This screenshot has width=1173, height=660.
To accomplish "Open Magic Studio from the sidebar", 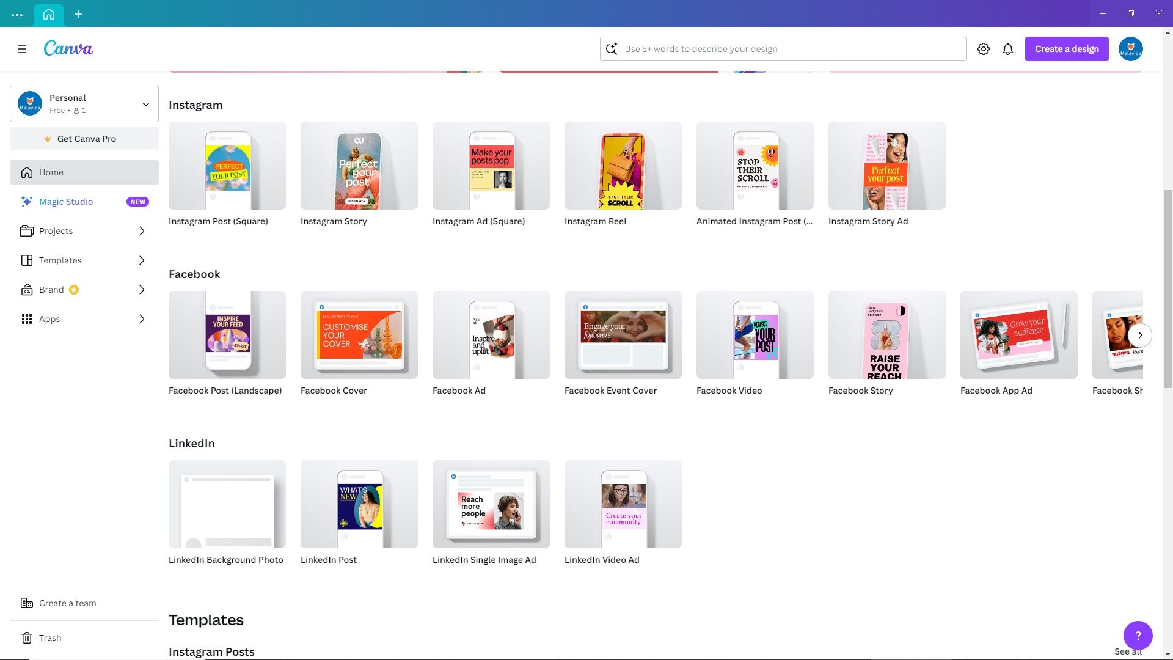I will tap(65, 201).
